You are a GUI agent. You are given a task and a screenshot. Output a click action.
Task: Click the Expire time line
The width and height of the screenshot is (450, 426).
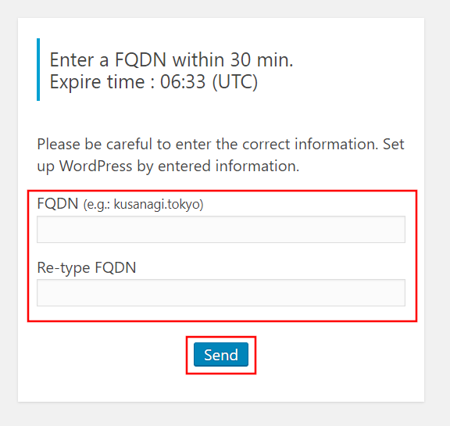[x=154, y=82]
